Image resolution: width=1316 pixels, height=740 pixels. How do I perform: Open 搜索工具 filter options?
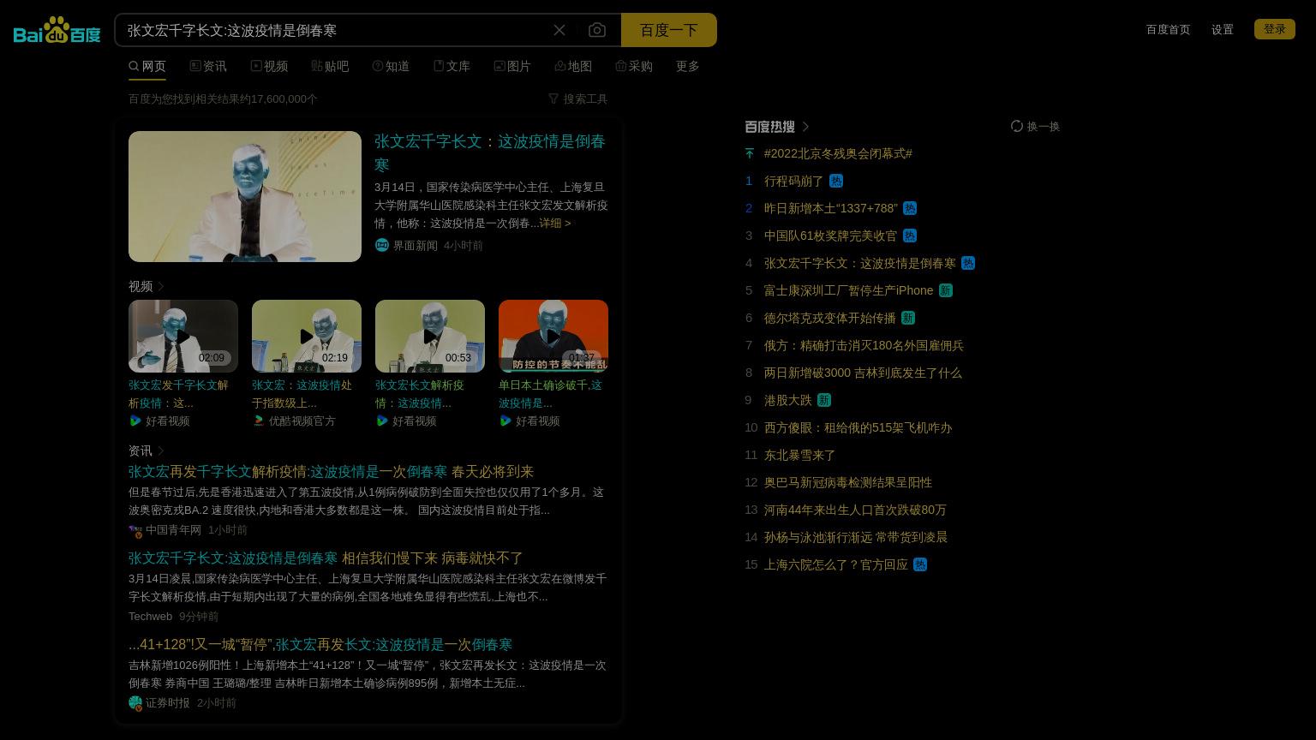click(x=577, y=98)
